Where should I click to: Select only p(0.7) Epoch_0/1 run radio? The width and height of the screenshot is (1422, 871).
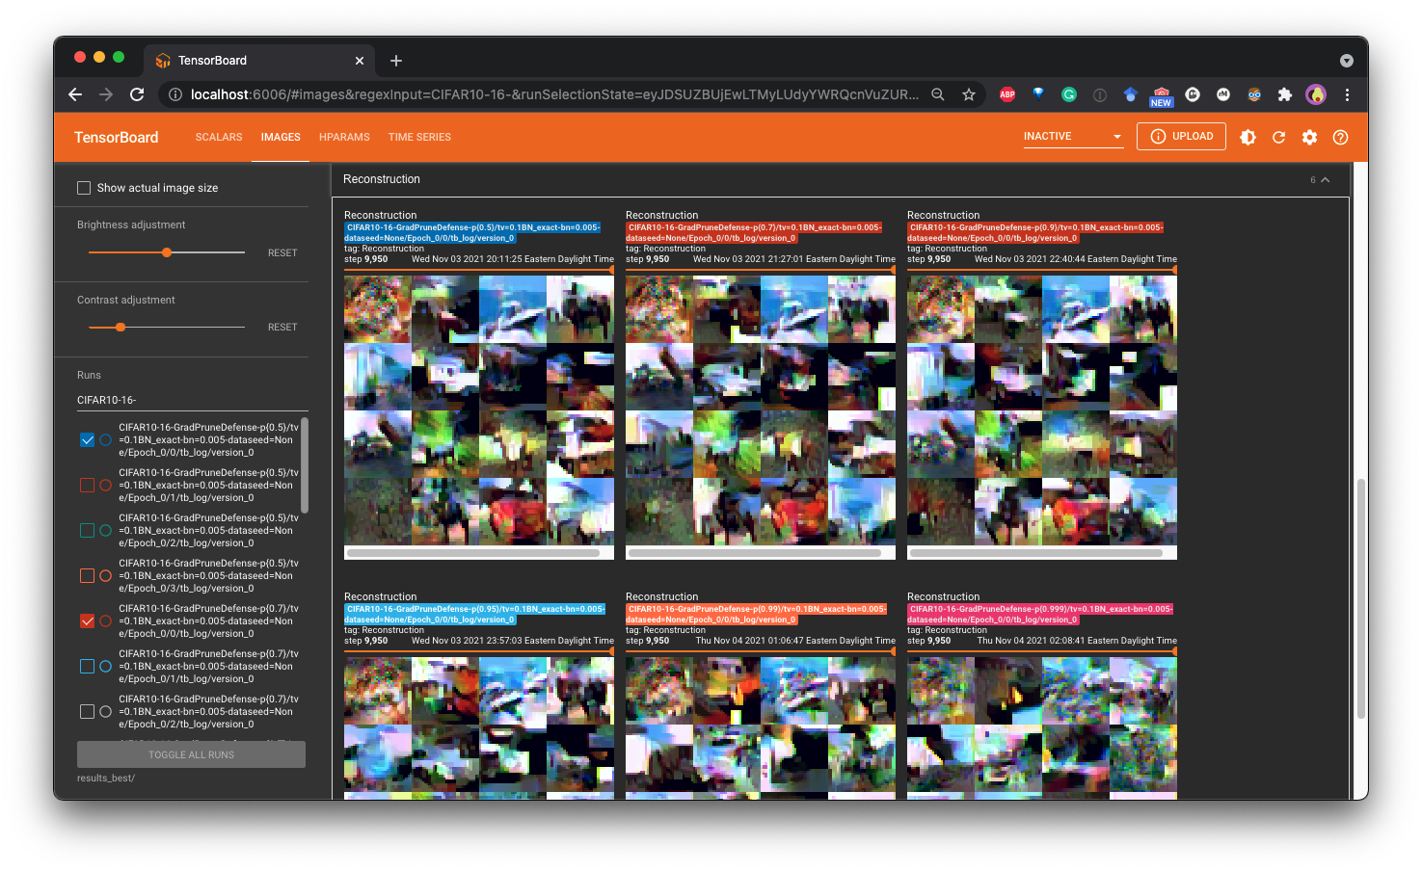106,666
